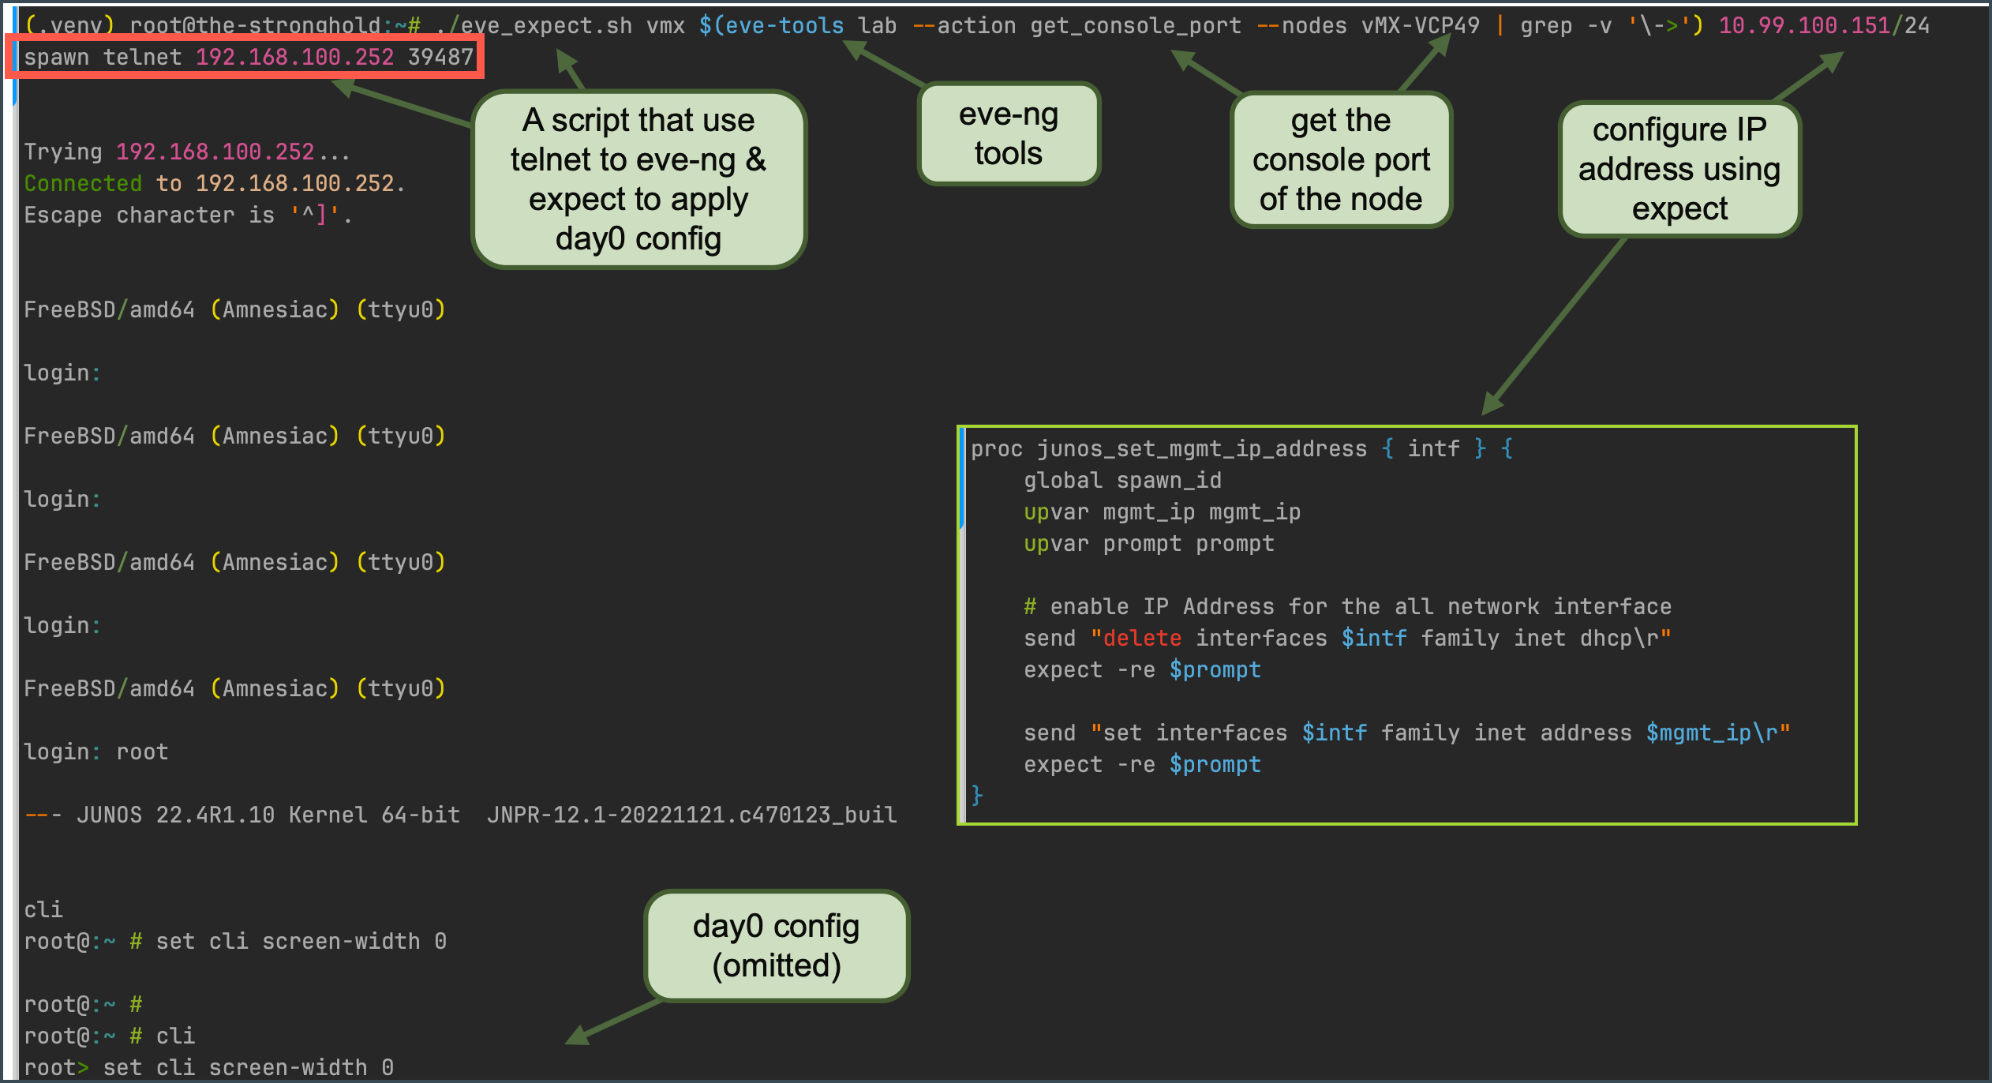Click the 'eve-ng tools' callout bubble
Viewport: 1992px width, 1083px height.
pos(1008,134)
